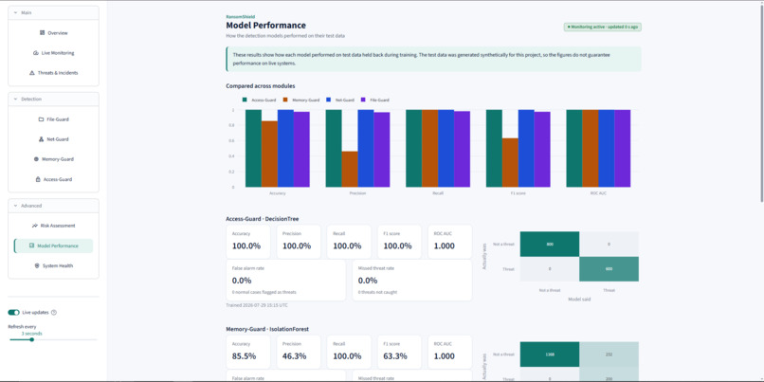Click the Model Performance page heading
Screen dimensions: 764x382
click(x=266, y=26)
